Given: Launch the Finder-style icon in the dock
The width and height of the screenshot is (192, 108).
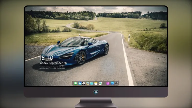Looking at the screenshot, I should [88, 83].
